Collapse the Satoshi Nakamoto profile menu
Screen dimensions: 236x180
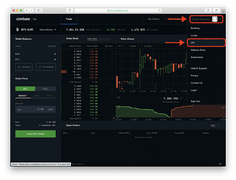pos(220,19)
